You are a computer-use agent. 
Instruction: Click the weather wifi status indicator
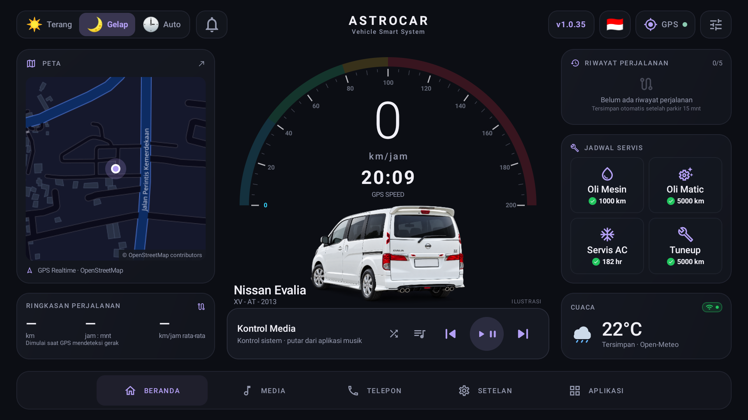[712, 307]
